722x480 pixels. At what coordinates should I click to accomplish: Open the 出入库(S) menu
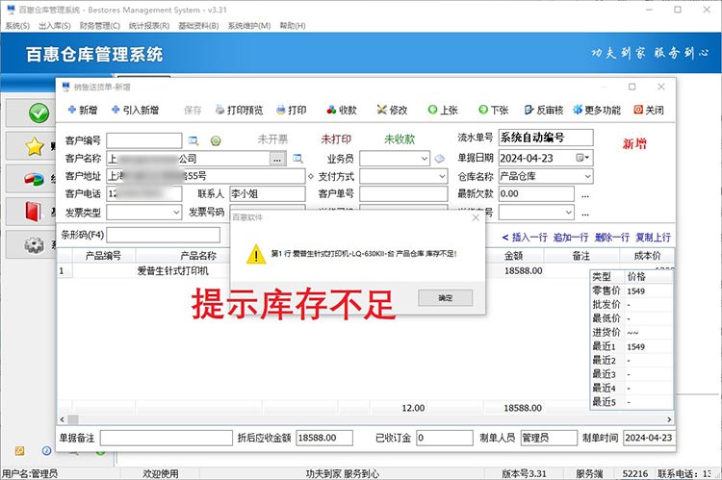[x=54, y=26]
